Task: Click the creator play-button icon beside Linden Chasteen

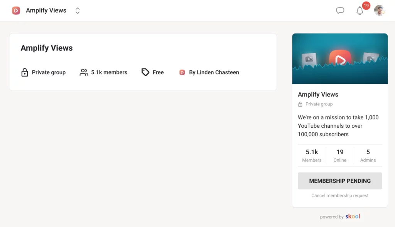Action: 182,72
